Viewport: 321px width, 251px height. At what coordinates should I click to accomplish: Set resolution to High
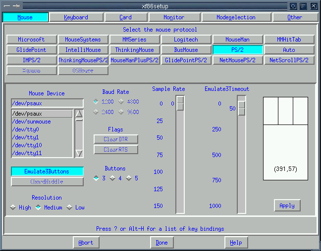point(13,208)
